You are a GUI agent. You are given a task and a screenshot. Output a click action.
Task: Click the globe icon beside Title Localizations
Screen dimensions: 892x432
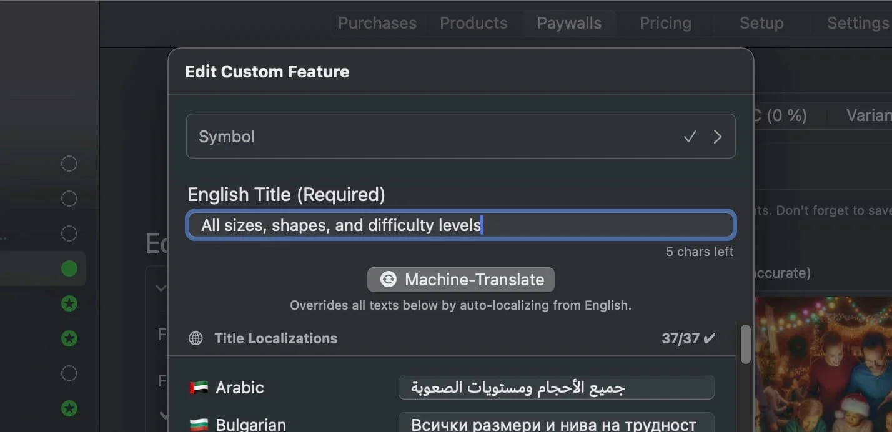click(196, 338)
